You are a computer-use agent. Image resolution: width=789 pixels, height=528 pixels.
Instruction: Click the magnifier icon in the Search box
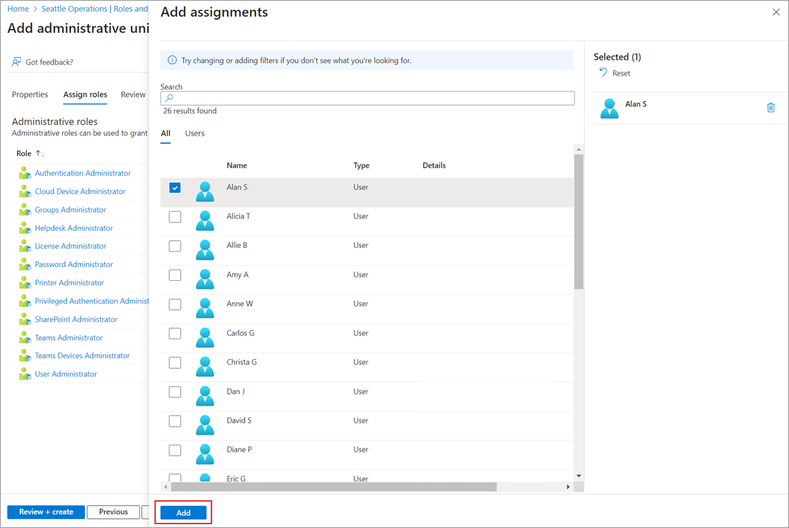pos(169,98)
